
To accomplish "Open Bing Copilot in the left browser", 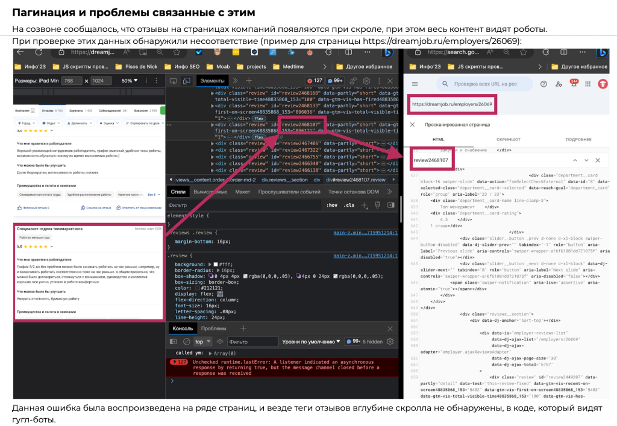I will (387, 52).
